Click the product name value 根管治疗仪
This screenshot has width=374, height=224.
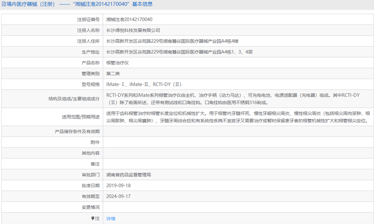tap(117, 63)
